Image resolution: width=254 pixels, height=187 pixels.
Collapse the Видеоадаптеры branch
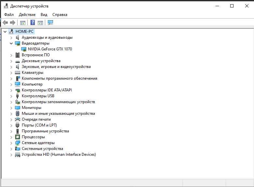(x=11, y=44)
